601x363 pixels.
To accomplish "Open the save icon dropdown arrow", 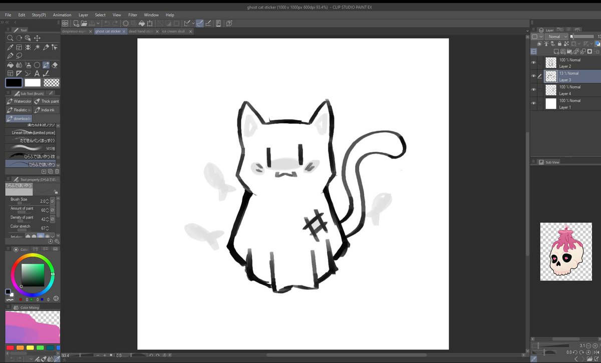I will point(98,23).
